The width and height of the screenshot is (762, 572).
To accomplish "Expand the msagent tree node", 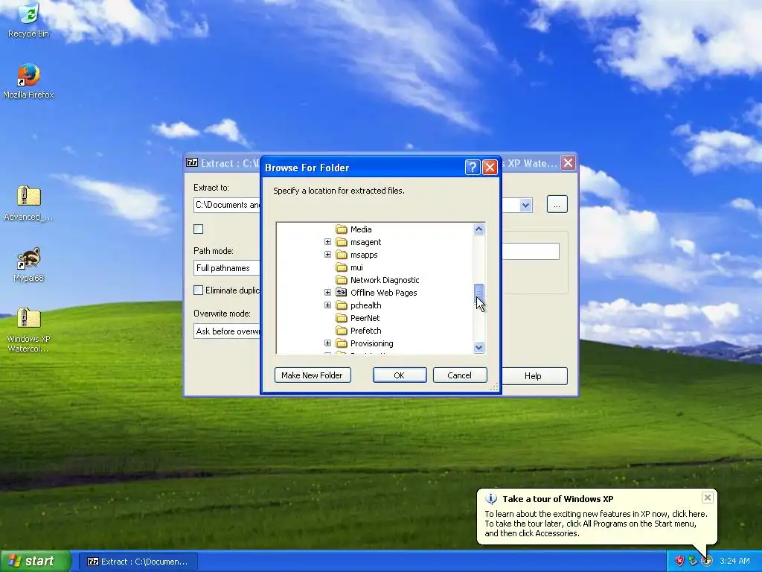I will click(327, 242).
